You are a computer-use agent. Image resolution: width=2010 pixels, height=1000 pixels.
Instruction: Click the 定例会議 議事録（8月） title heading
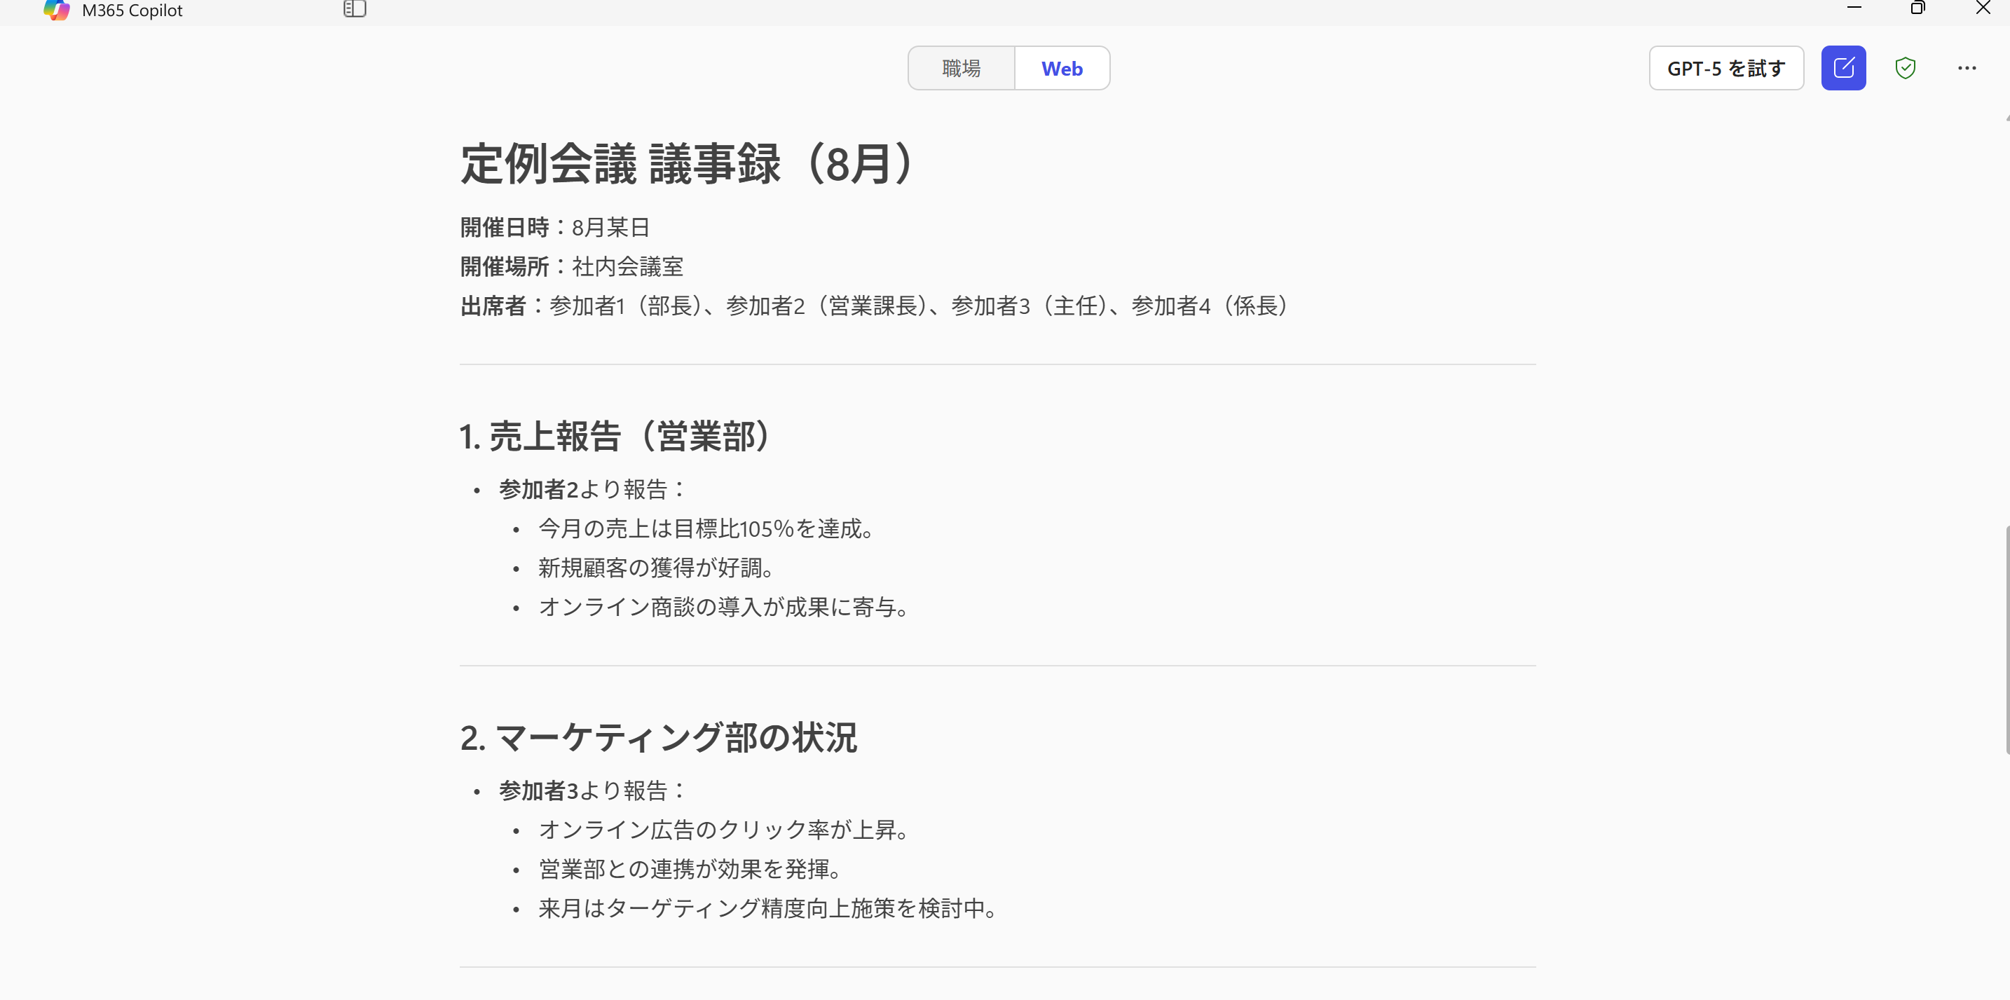[x=685, y=164]
